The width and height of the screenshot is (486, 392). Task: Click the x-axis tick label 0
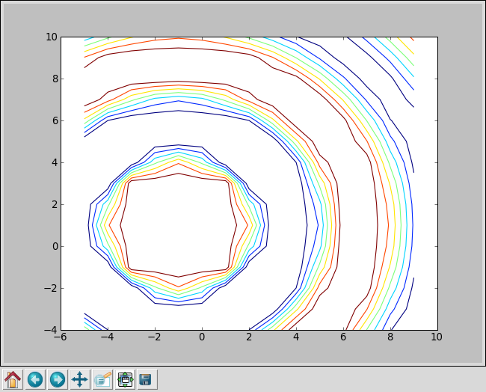202,337
